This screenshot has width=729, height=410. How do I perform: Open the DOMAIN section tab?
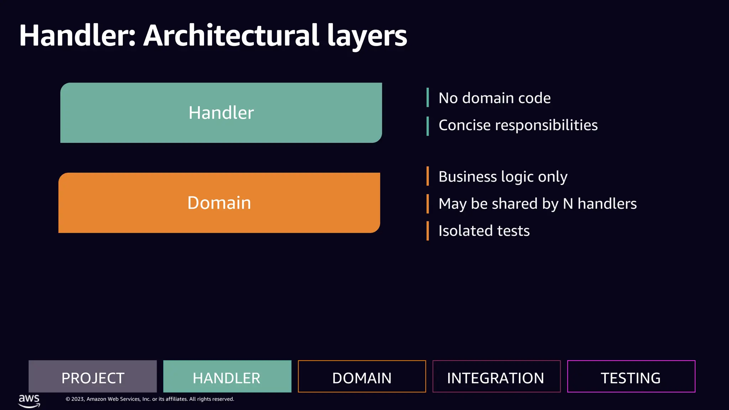(x=362, y=376)
